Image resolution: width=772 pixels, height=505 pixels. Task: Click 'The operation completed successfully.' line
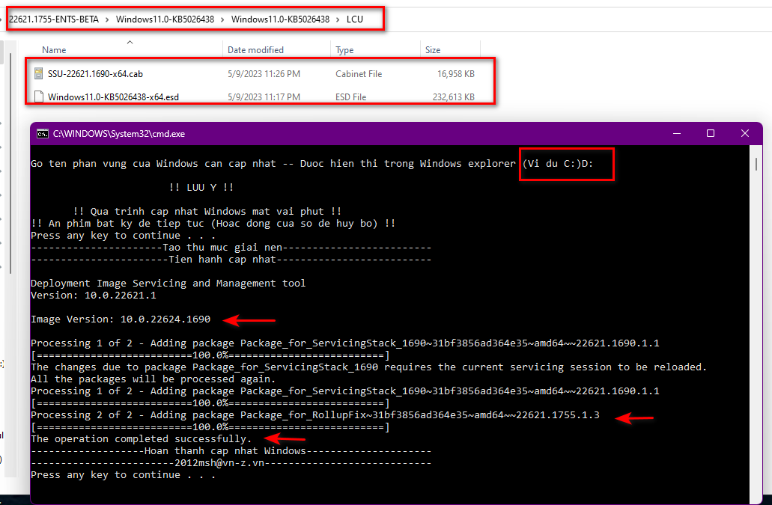142,438
